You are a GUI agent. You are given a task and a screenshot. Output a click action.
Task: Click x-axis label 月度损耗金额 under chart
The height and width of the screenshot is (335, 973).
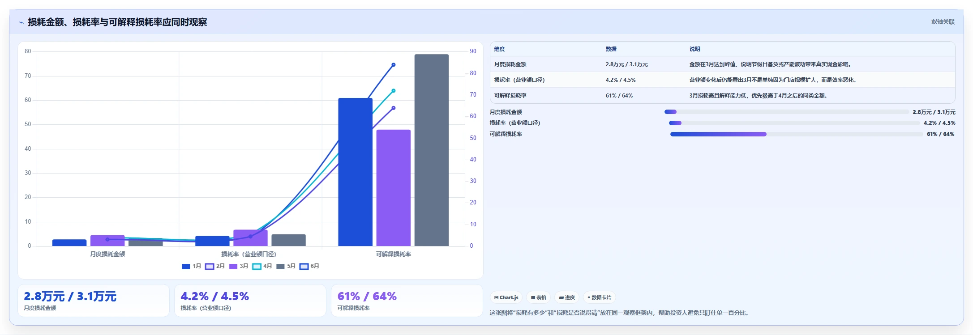tap(107, 254)
